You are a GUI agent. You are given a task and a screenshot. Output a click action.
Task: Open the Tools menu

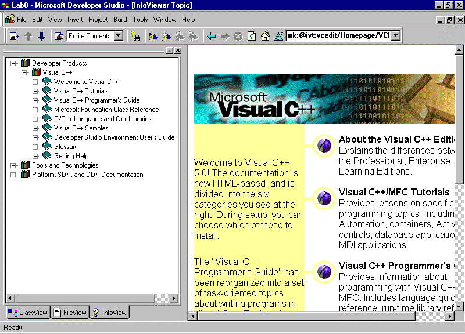tap(140, 20)
